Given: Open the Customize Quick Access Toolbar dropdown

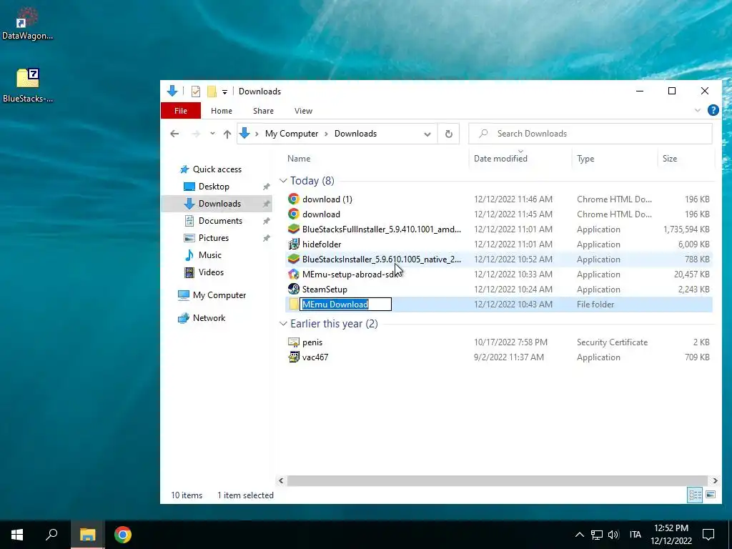Looking at the screenshot, I should point(224,92).
